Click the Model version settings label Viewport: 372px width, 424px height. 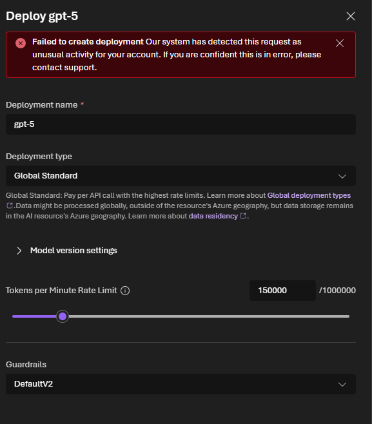click(x=73, y=251)
